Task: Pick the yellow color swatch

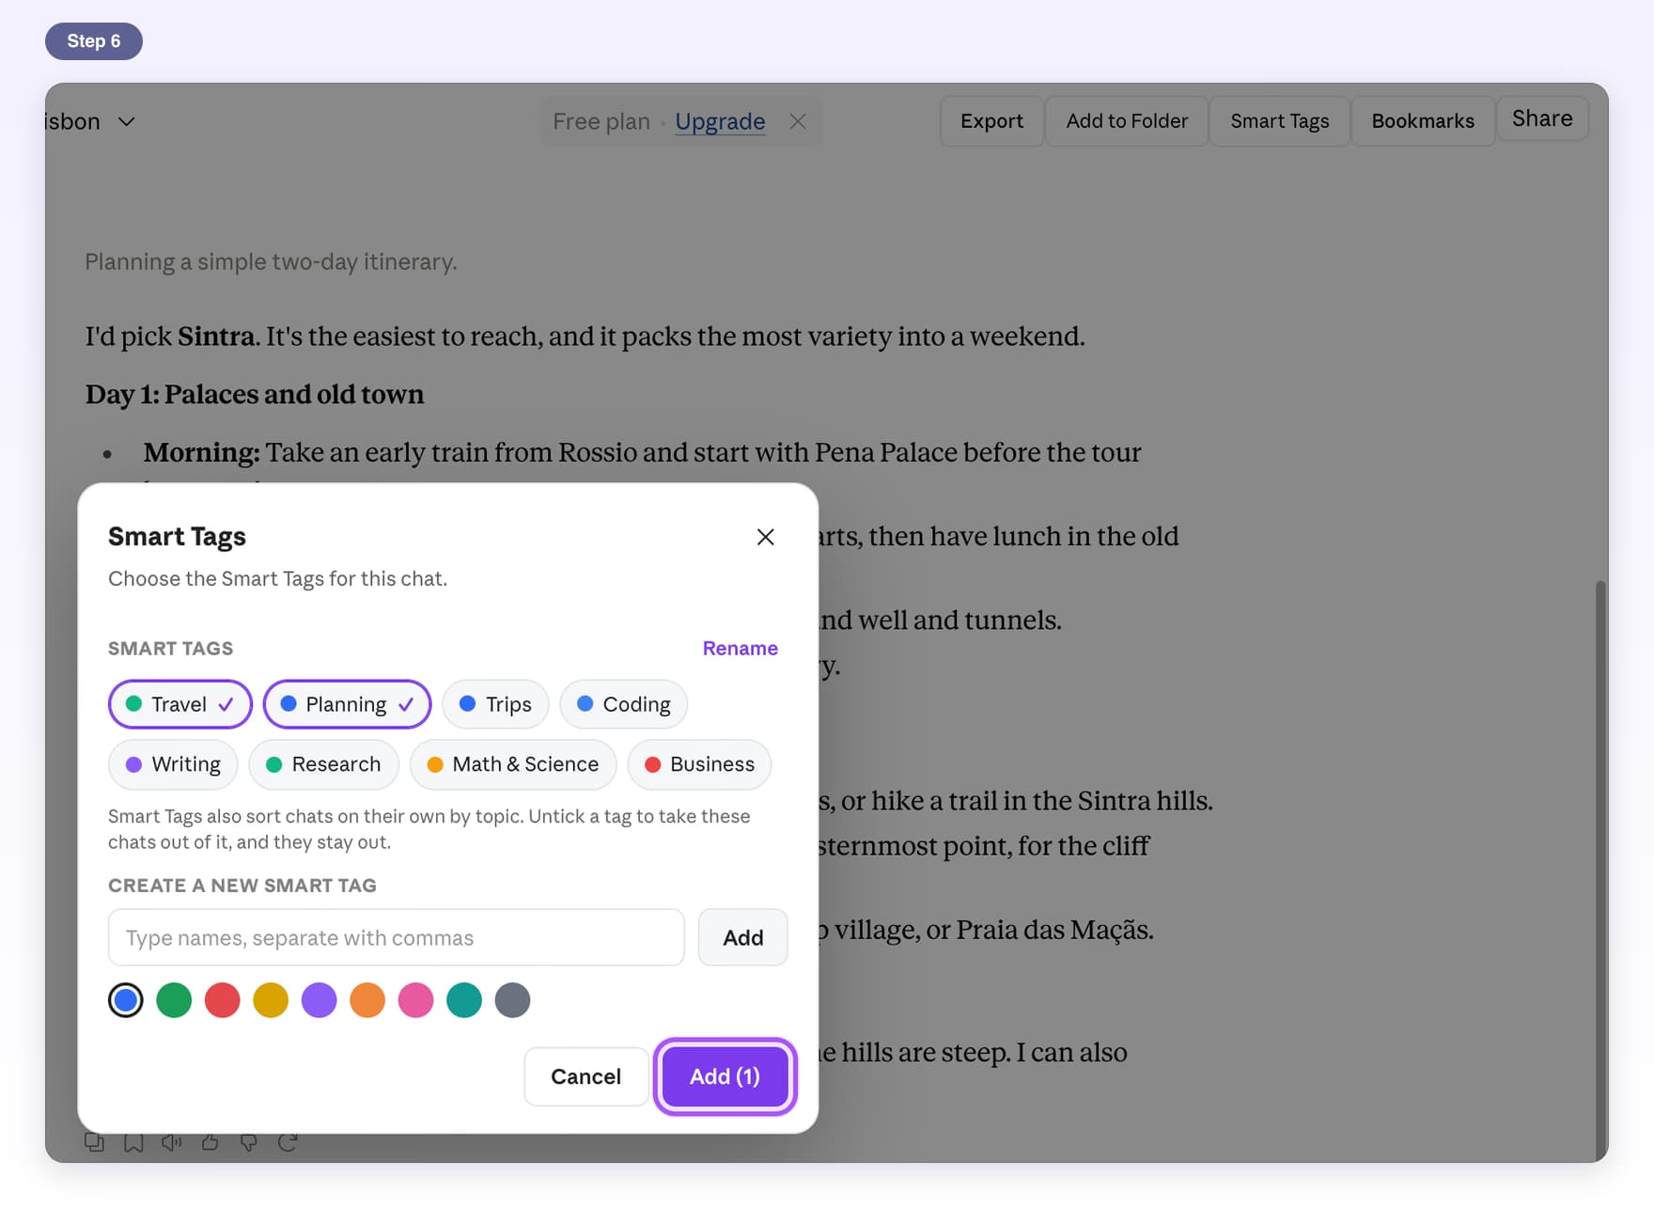Action: (x=271, y=1000)
